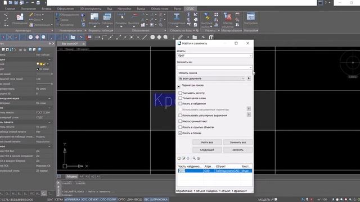360x202 pixels.
Task: Enable the Только целое слово checkbox
Action: pos(180,98)
